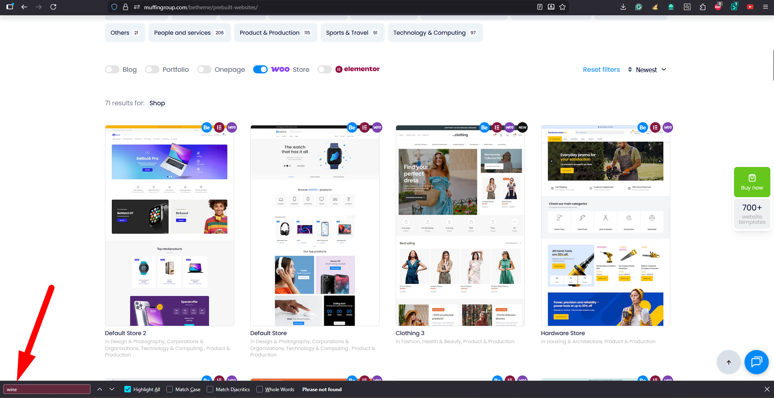Jump to previous find result arrow
Viewport: 774px width, 398px height.
100,389
